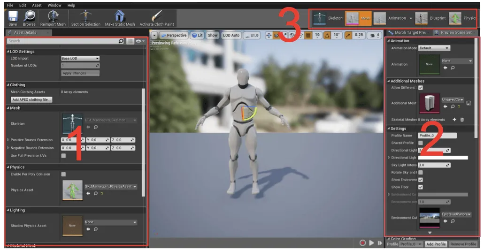Switch to the Preview Scene Settings tab
This screenshot has height=250, width=484.
(455, 32)
